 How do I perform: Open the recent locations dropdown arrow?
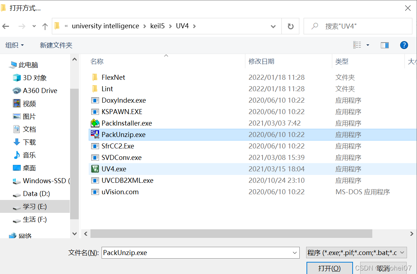tap(34, 26)
